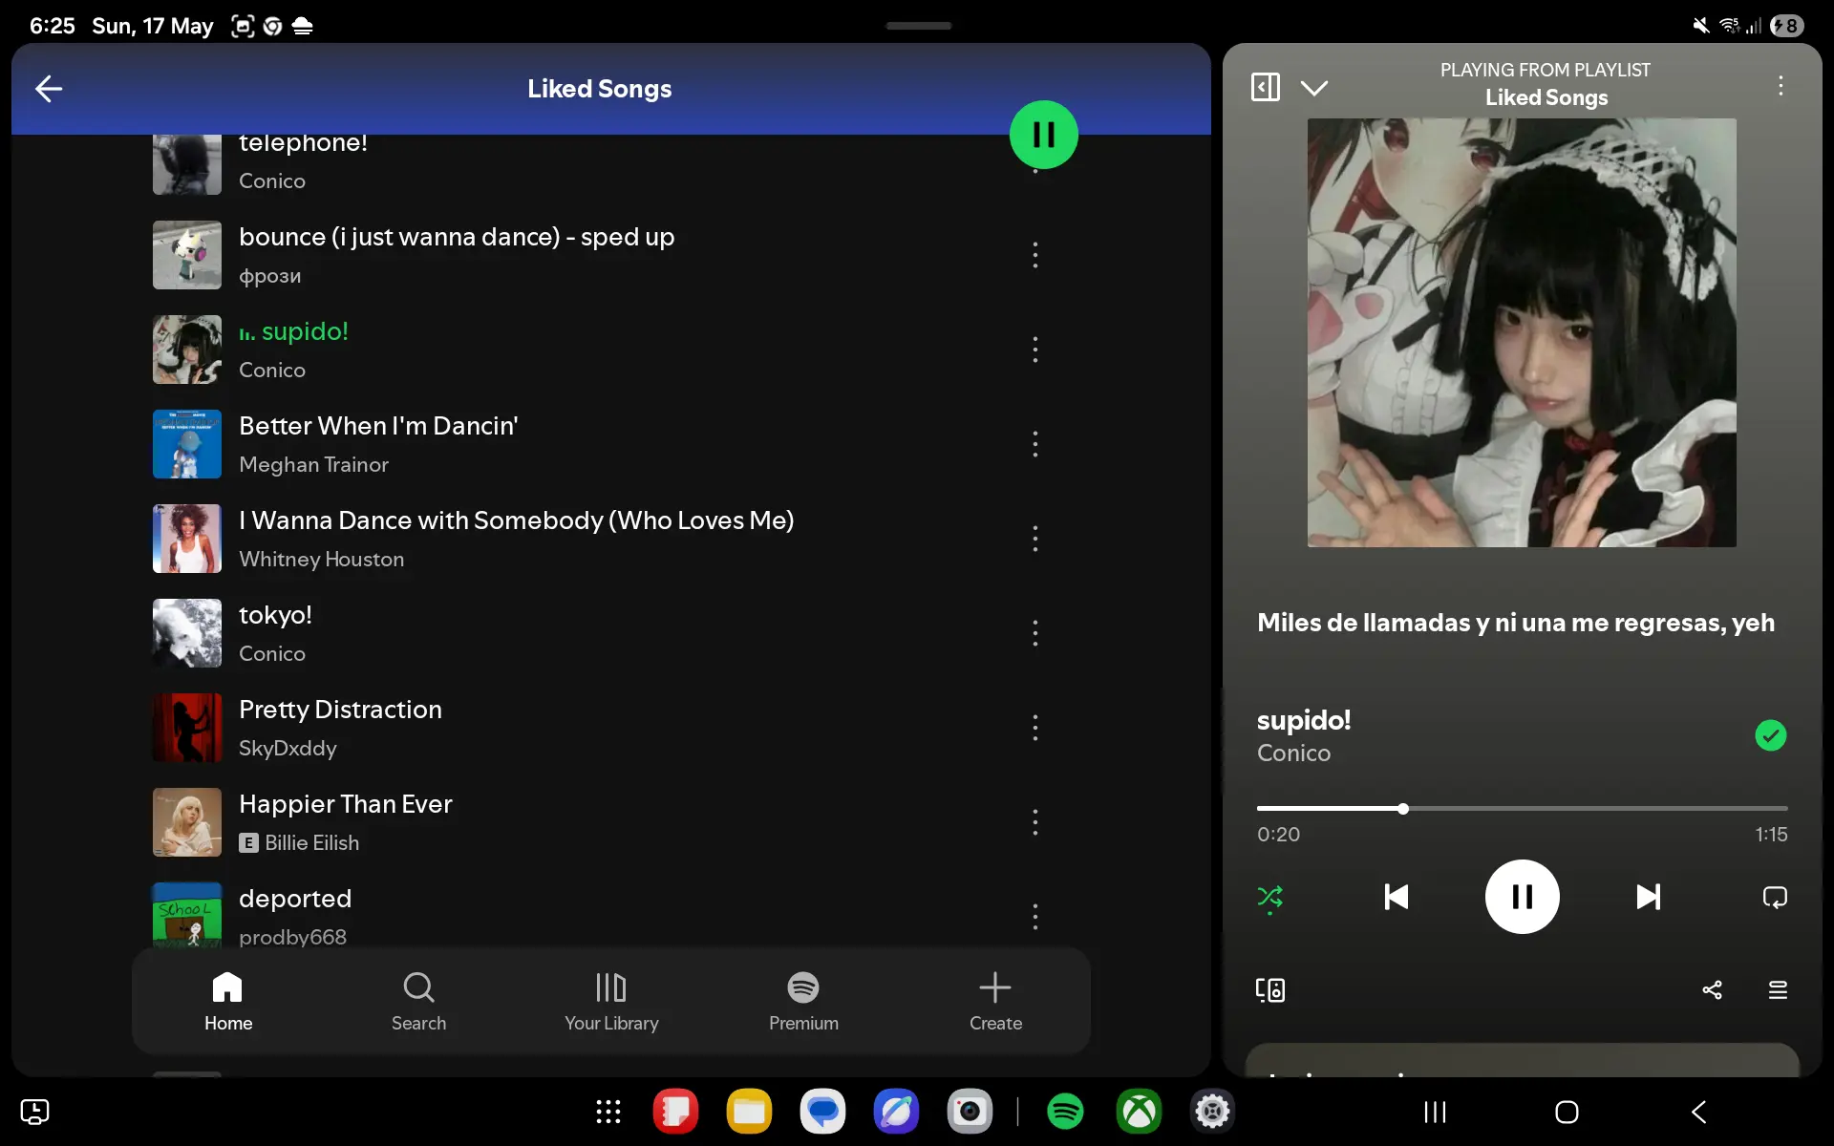Viewport: 1834px width, 1146px height.
Task: Skip to the previous track
Action: pos(1397,897)
